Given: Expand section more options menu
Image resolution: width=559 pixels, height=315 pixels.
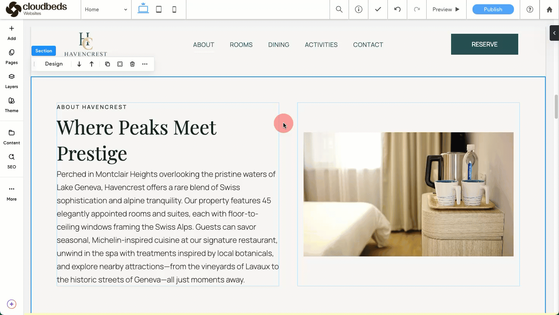Looking at the screenshot, I should [145, 64].
